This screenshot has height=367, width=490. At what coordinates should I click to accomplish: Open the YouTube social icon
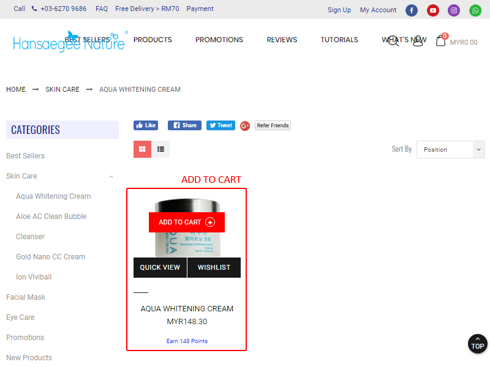coord(433,10)
